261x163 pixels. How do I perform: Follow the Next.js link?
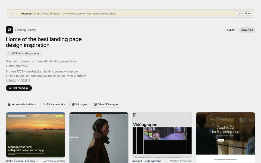click(x=25, y=80)
